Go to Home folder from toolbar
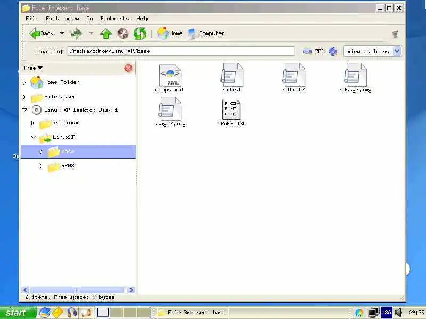The width and height of the screenshot is (426, 319). (169, 33)
